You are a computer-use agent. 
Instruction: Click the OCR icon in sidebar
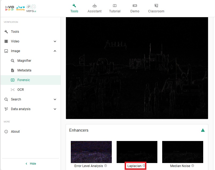coord(13,90)
